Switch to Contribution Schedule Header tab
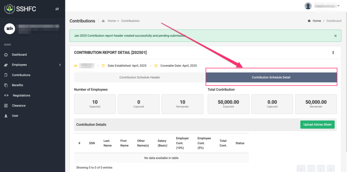 point(140,78)
